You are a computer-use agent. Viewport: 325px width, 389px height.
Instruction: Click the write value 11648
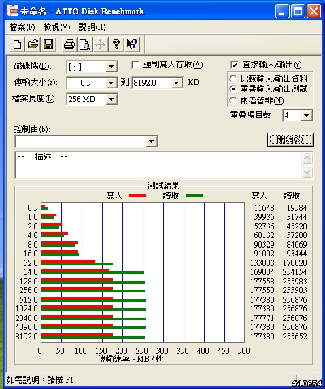coord(264,207)
